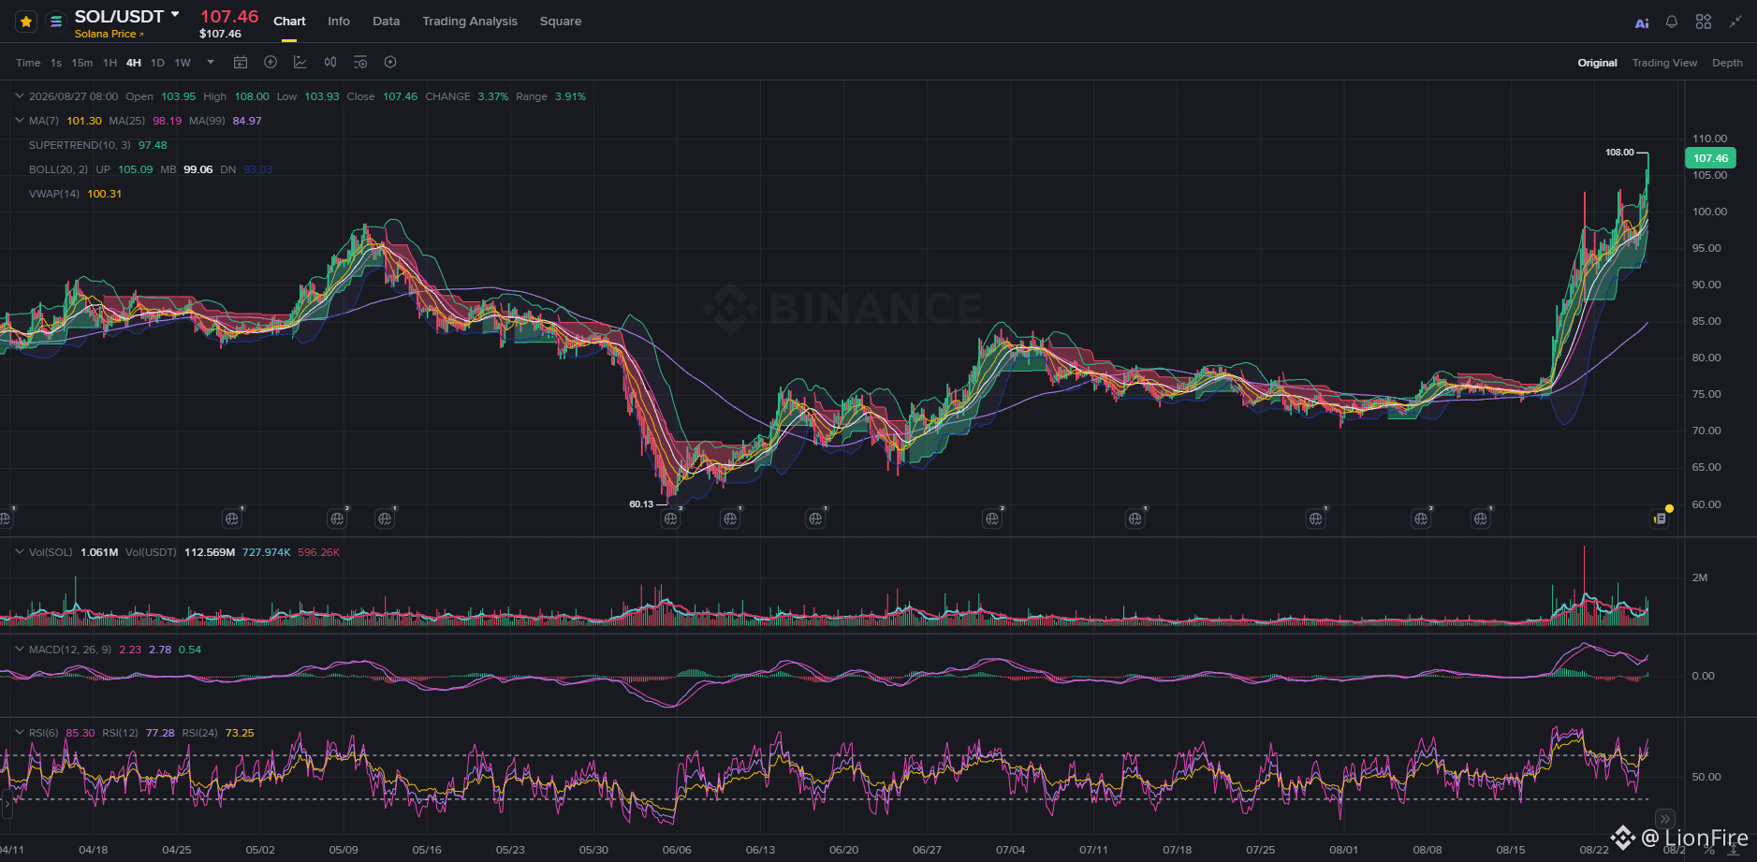The image size is (1757, 862).
Task: Switch to the Trading View chart
Action: pos(1664,63)
